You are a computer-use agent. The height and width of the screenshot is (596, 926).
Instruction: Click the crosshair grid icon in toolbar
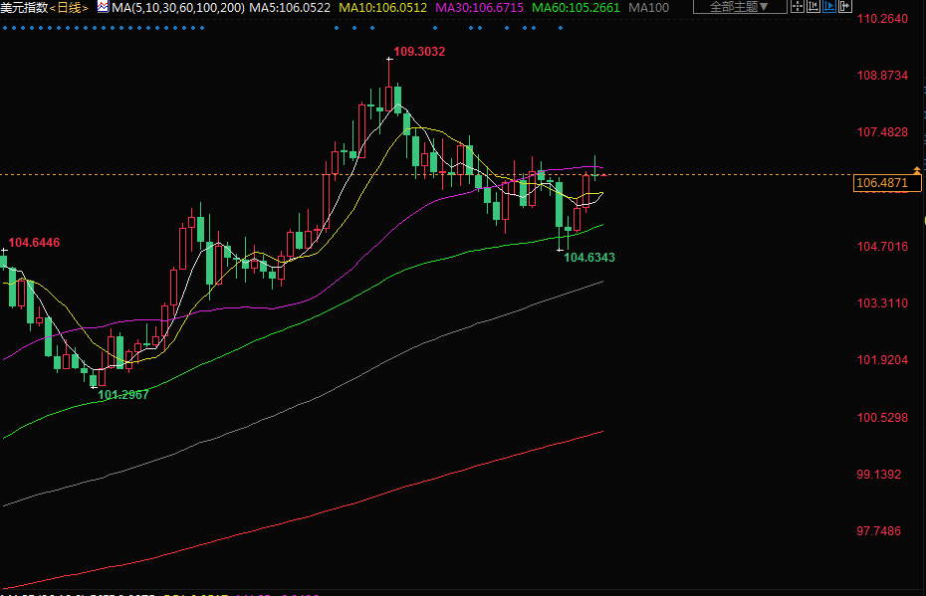(x=796, y=7)
